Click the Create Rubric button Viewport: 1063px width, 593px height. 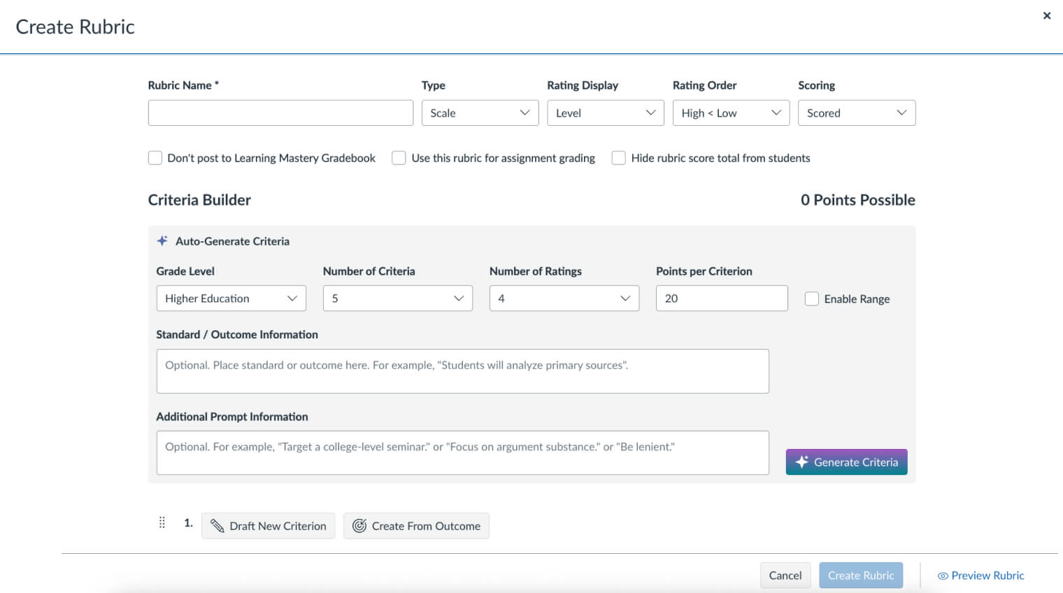coord(860,576)
